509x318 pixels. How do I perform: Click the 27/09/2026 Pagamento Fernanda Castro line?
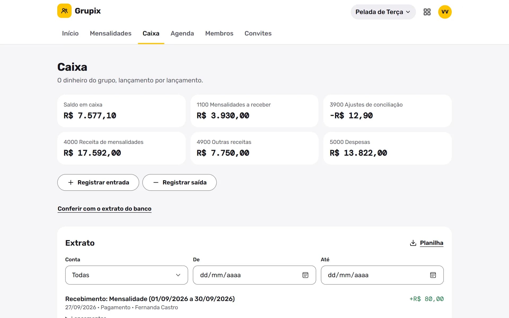pyautogui.click(x=121, y=307)
